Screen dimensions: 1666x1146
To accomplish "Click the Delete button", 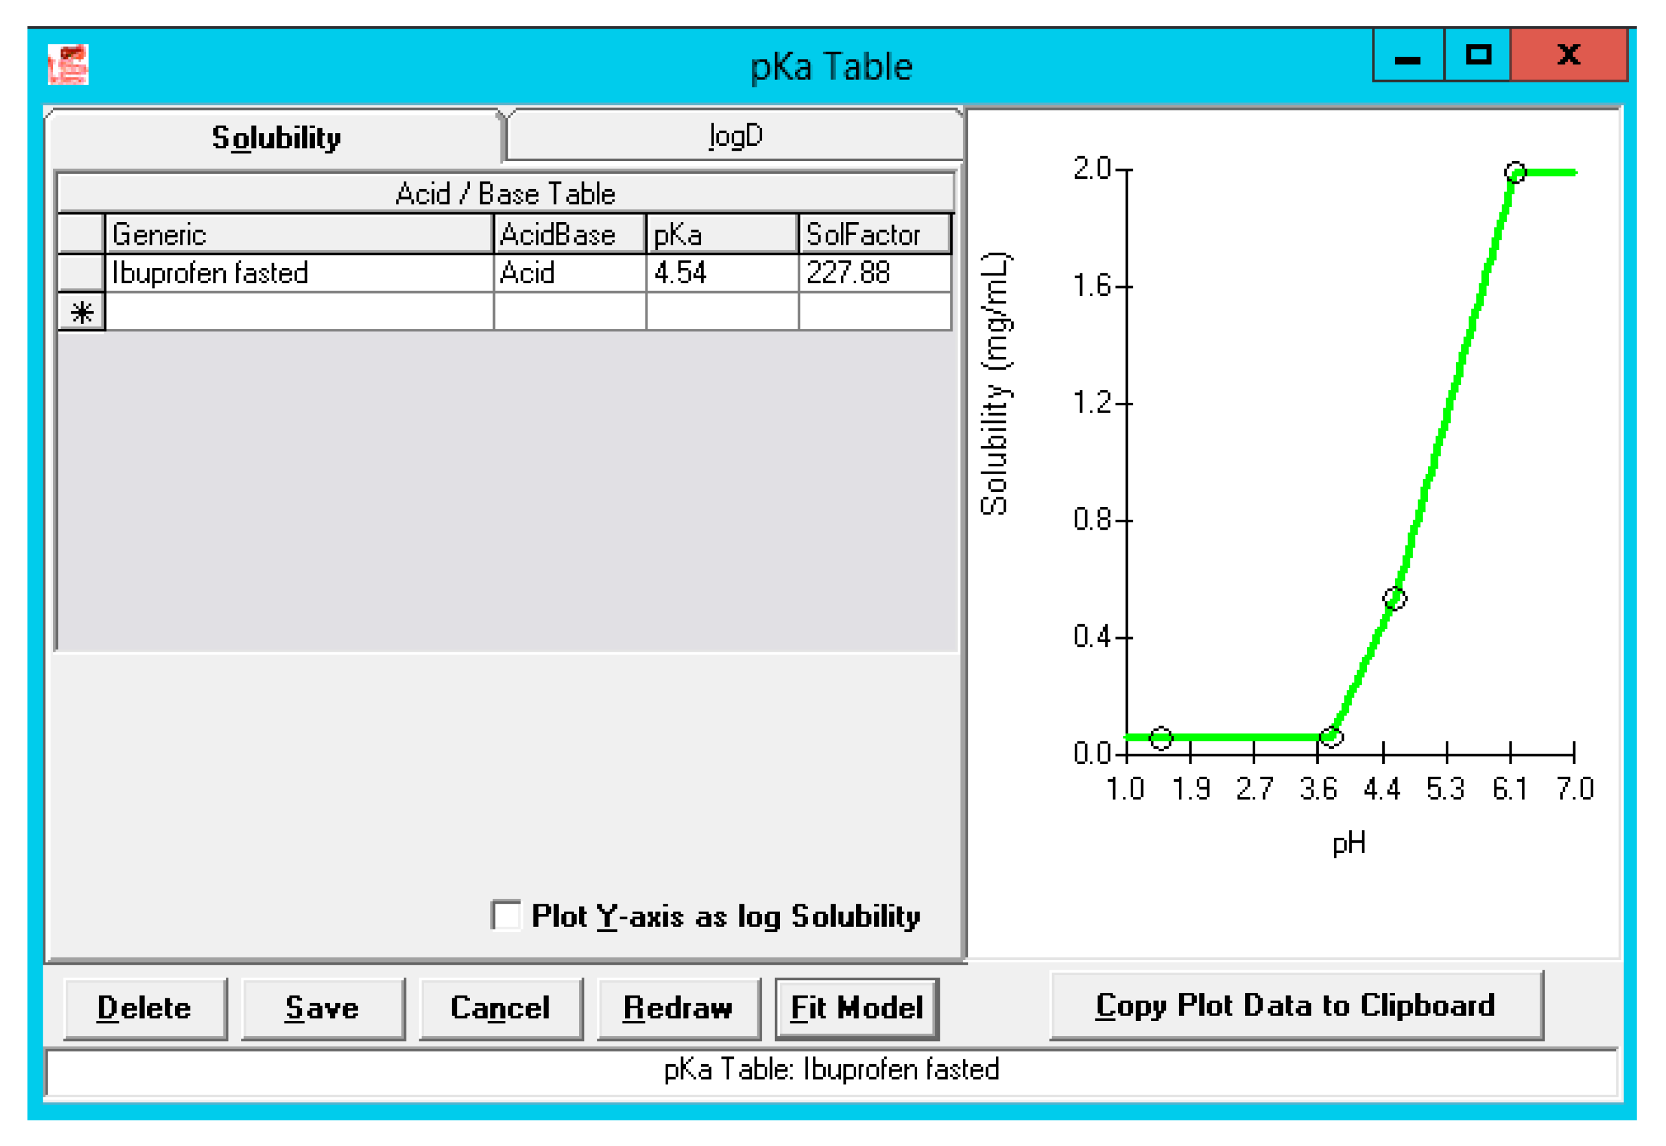I will point(145,1008).
